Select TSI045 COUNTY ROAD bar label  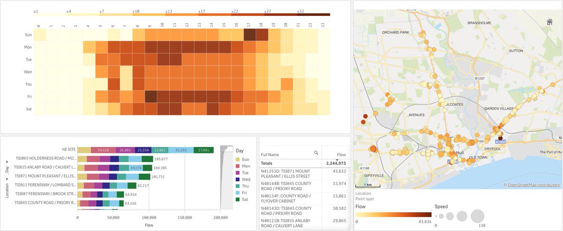click(x=46, y=203)
